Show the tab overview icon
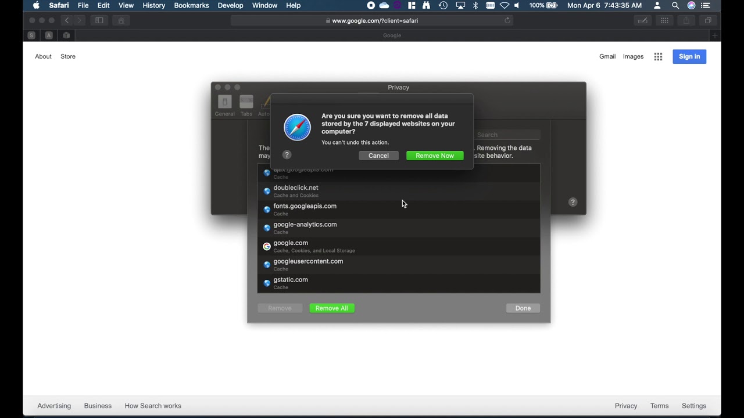The height and width of the screenshot is (418, 744). 708,20
